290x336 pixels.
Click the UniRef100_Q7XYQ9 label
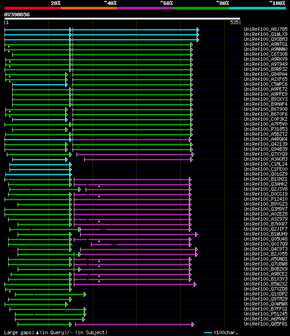[x=266, y=154]
